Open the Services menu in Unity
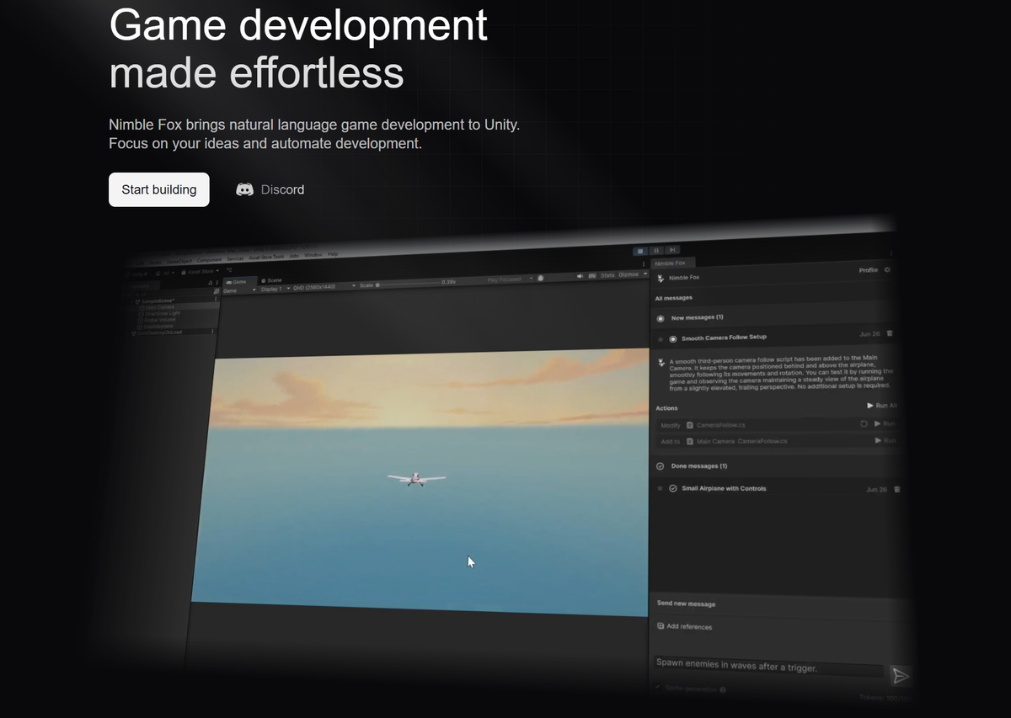This screenshot has height=718, width=1011. [x=235, y=258]
